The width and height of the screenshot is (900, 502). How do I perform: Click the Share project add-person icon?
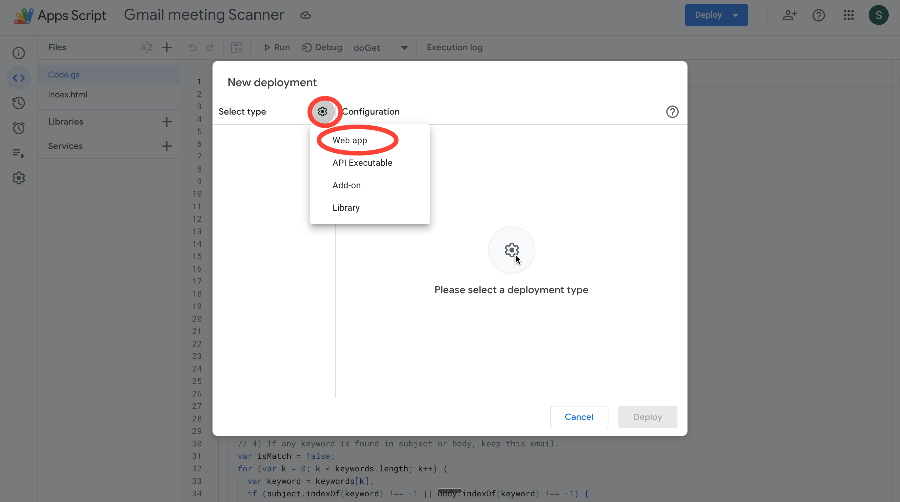tap(789, 15)
